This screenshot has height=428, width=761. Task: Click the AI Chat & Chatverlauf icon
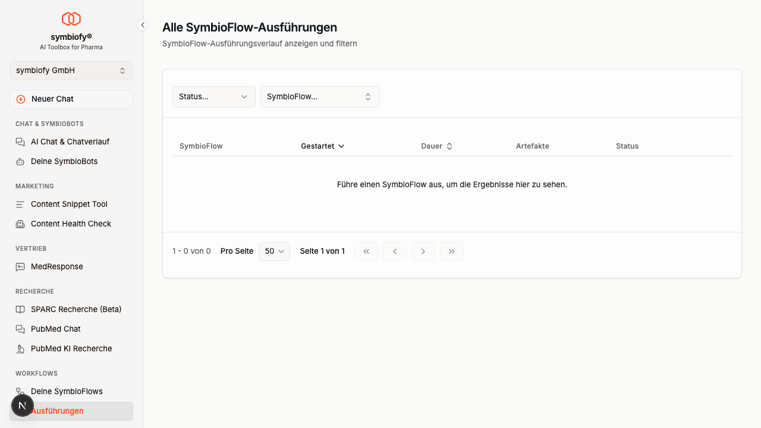[x=20, y=142]
